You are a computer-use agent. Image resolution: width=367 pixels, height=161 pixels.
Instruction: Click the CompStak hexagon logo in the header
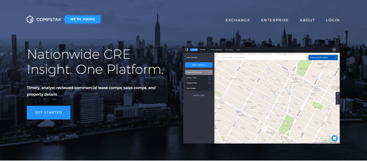30,19
